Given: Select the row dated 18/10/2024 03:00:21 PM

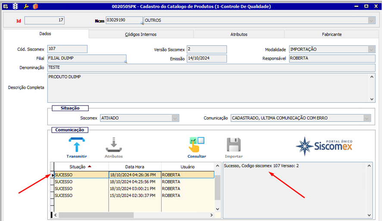Looking at the screenshot, I should (134, 189).
